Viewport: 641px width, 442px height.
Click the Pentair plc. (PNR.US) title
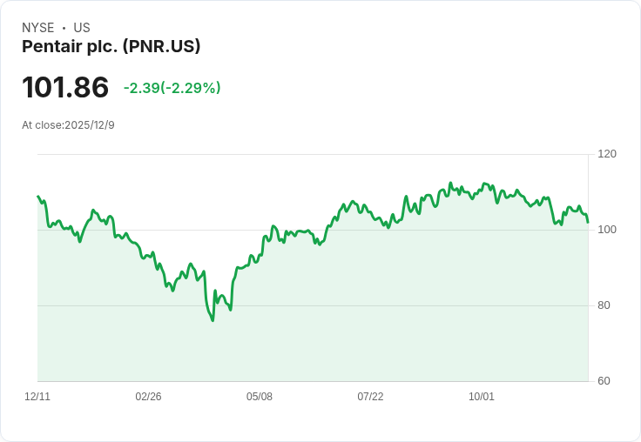tap(111, 47)
